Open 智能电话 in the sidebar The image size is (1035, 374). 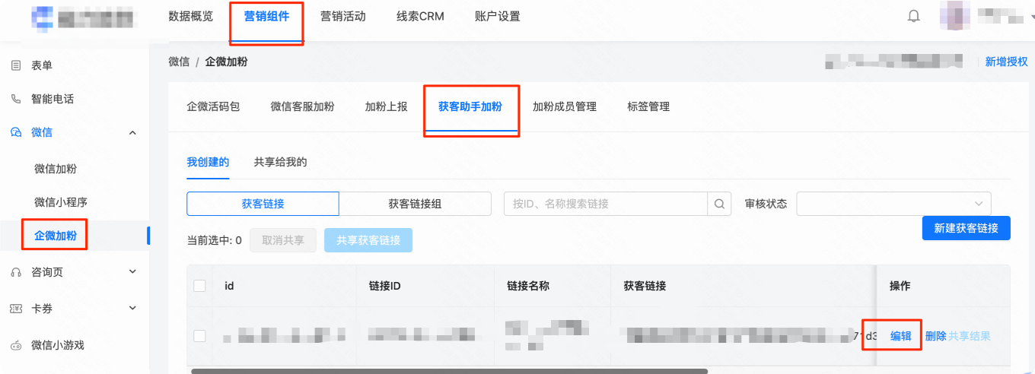point(53,99)
